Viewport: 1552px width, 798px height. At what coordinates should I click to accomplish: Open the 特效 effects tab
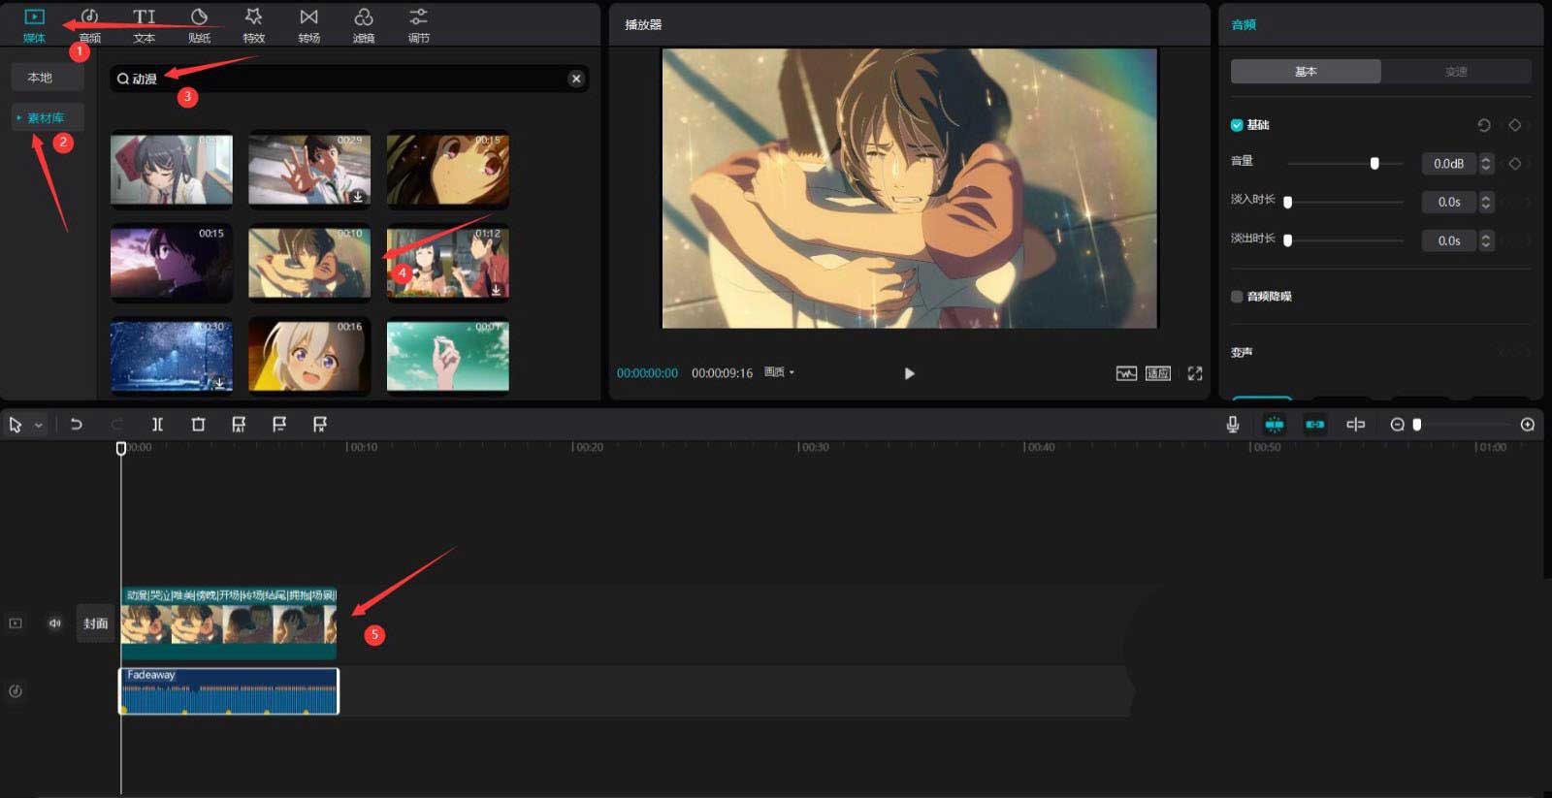(x=254, y=25)
